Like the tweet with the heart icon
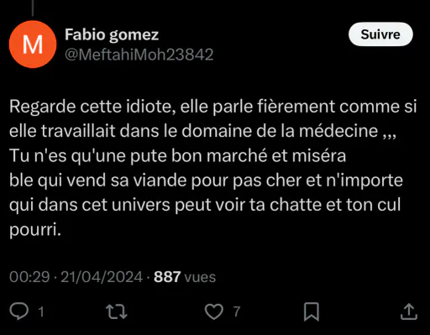Image resolution: width=430 pixels, height=335 pixels. coord(214,311)
